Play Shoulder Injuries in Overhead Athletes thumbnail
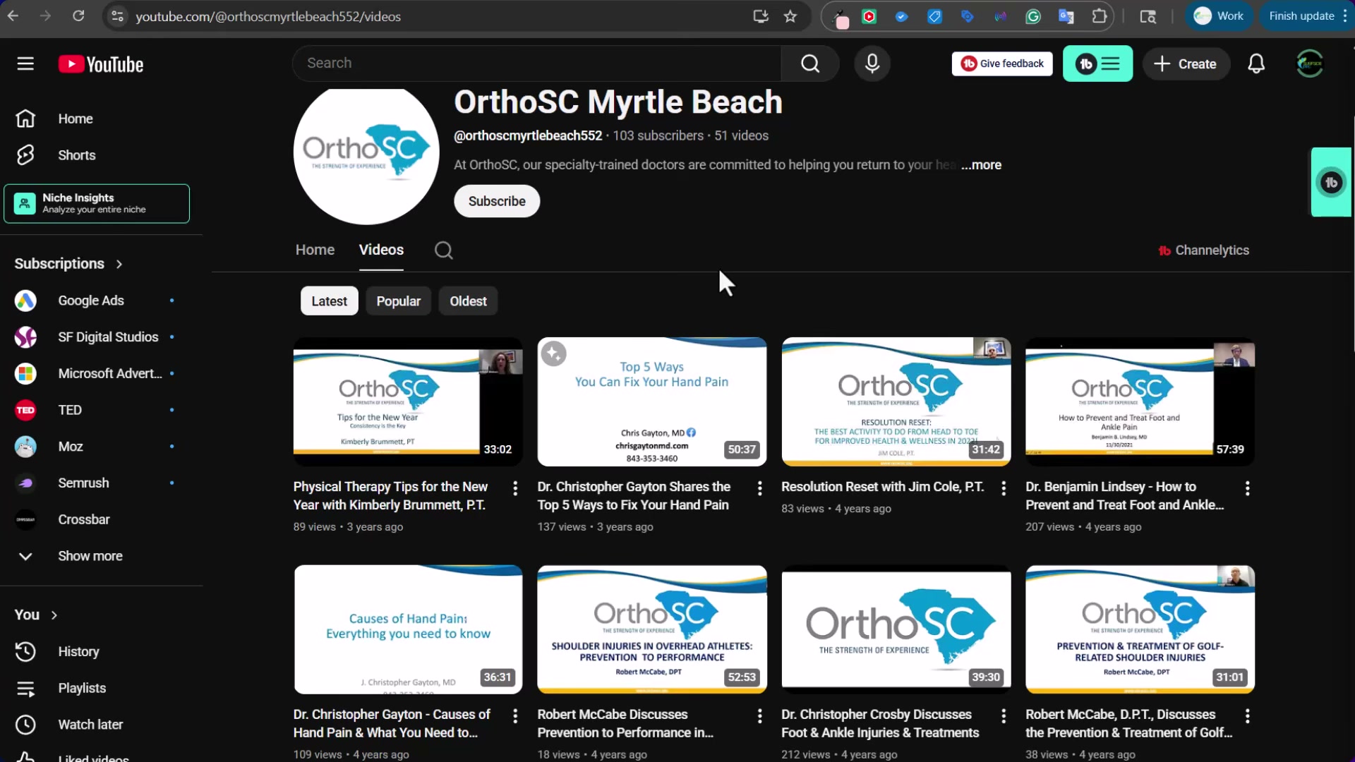The height and width of the screenshot is (762, 1355). tap(652, 629)
